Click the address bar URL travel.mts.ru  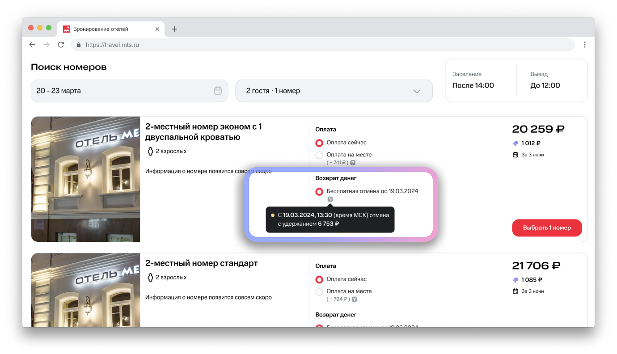coord(112,45)
